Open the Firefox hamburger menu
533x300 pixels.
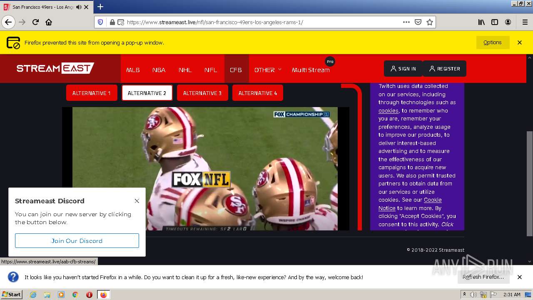[525, 22]
